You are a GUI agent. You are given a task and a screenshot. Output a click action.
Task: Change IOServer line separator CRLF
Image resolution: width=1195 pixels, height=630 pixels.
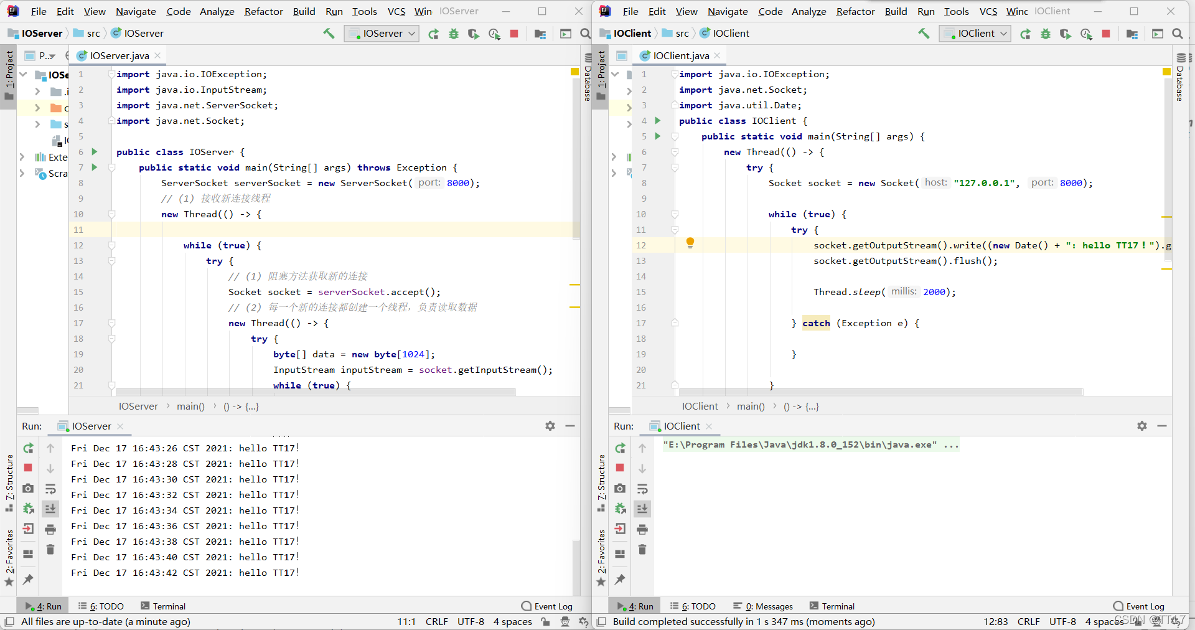tap(437, 621)
